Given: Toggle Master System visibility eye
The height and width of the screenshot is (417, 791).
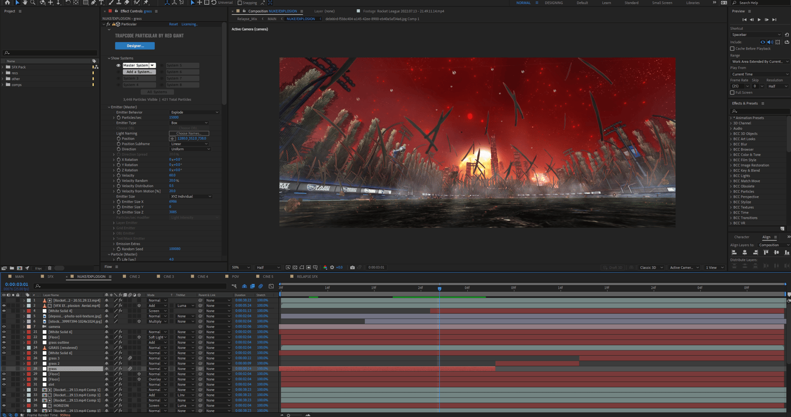Looking at the screenshot, I should tap(119, 65).
